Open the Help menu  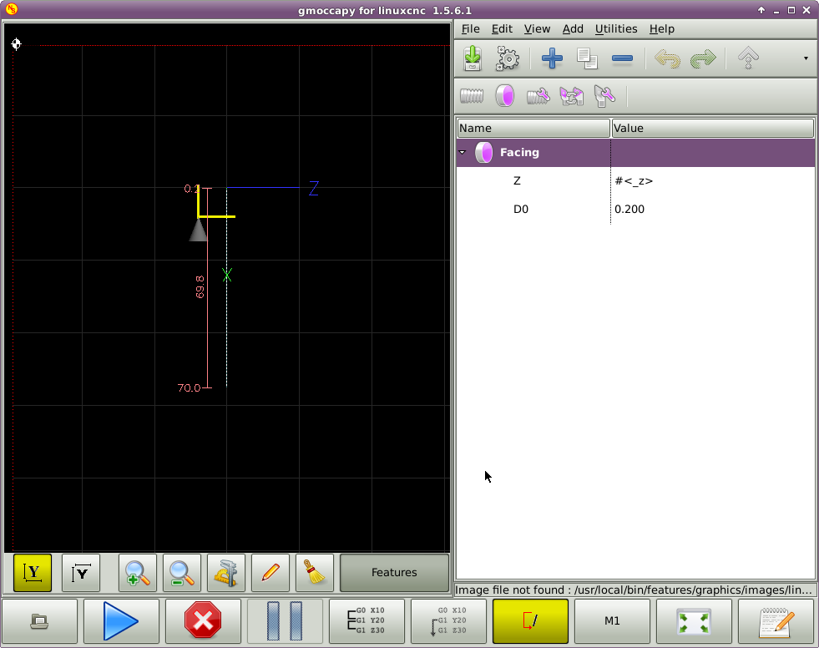pos(662,28)
